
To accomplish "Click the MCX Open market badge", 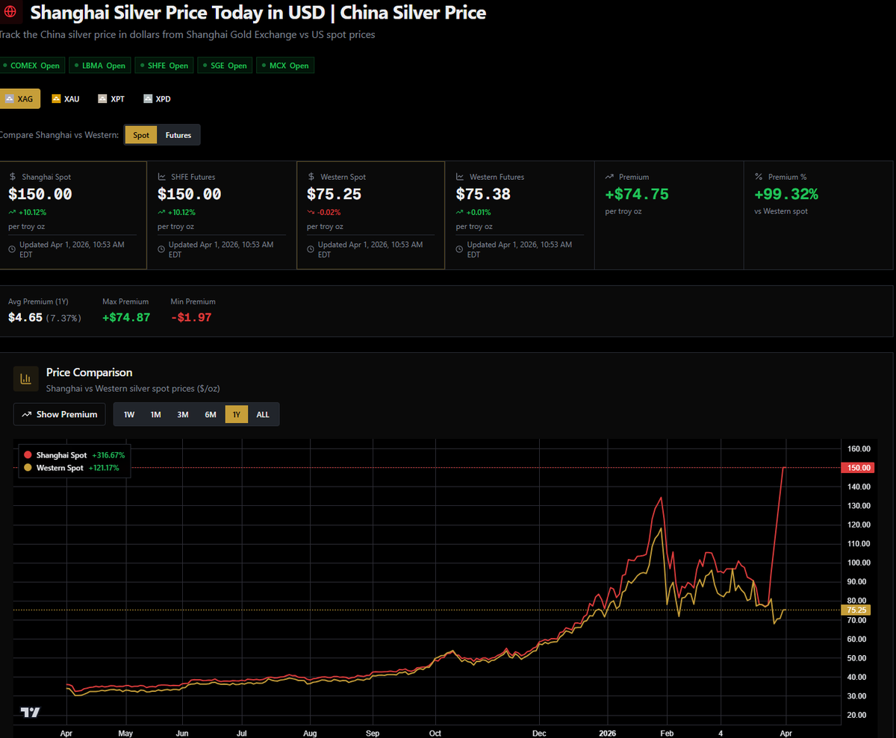I will click(284, 65).
